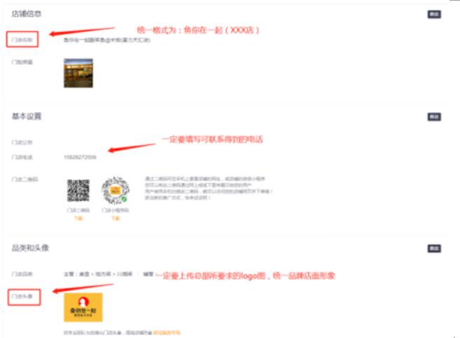Screen dimensions: 460x338
Task: Click the orange link under the store avatar
Action: pos(167,332)
